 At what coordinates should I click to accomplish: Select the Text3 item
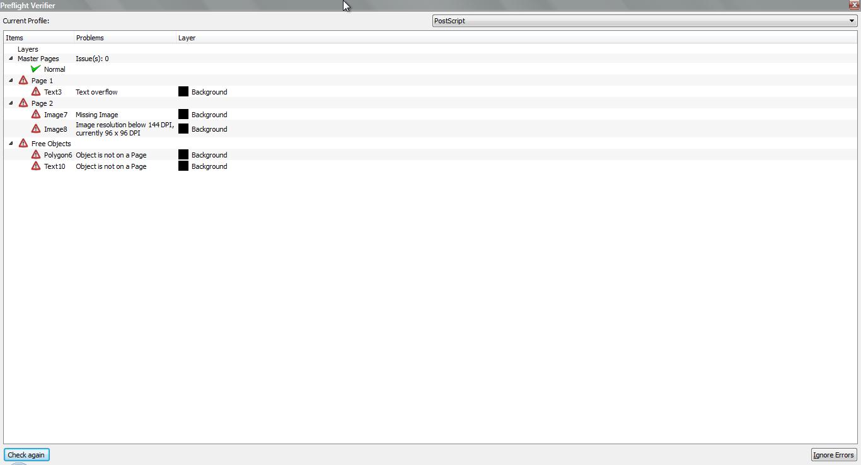tap(53, 92)
